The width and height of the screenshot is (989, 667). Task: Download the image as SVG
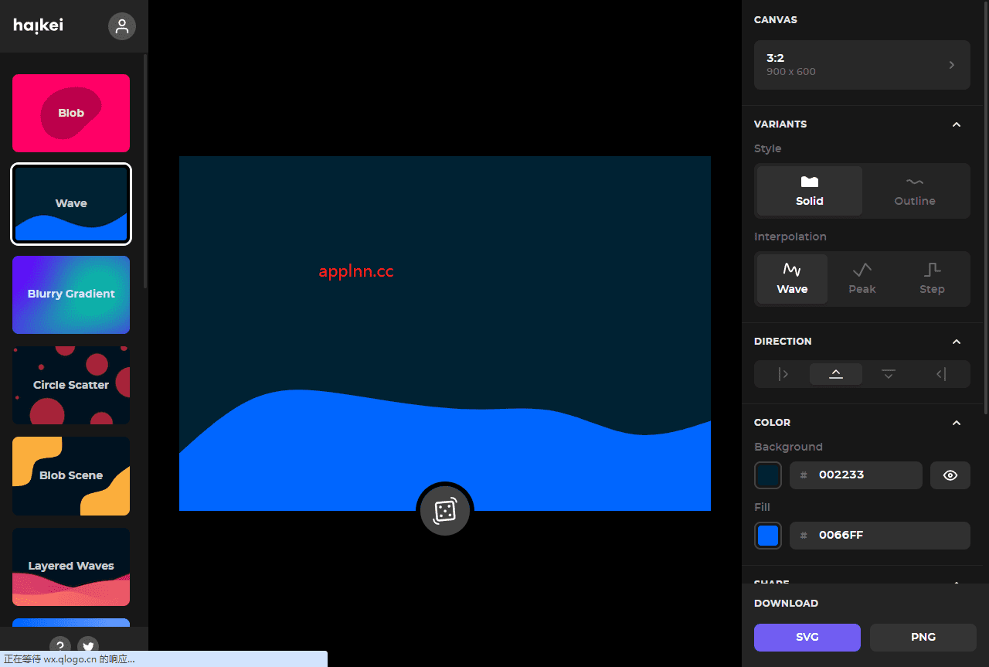click(807, 638)
